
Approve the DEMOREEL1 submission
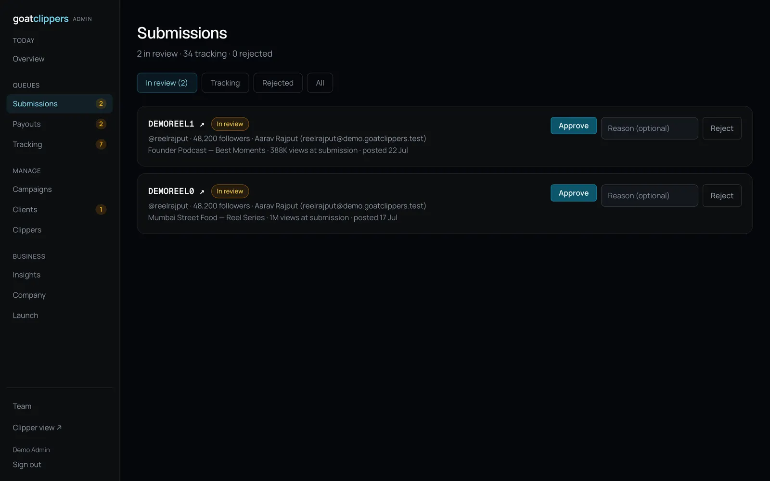pyautogui.click(x=574, y=126)
